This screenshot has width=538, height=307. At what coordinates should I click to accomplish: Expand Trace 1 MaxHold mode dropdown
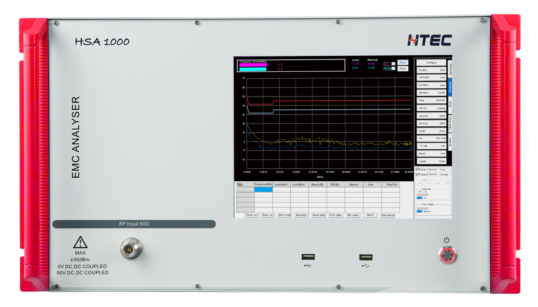coord(434,169)
